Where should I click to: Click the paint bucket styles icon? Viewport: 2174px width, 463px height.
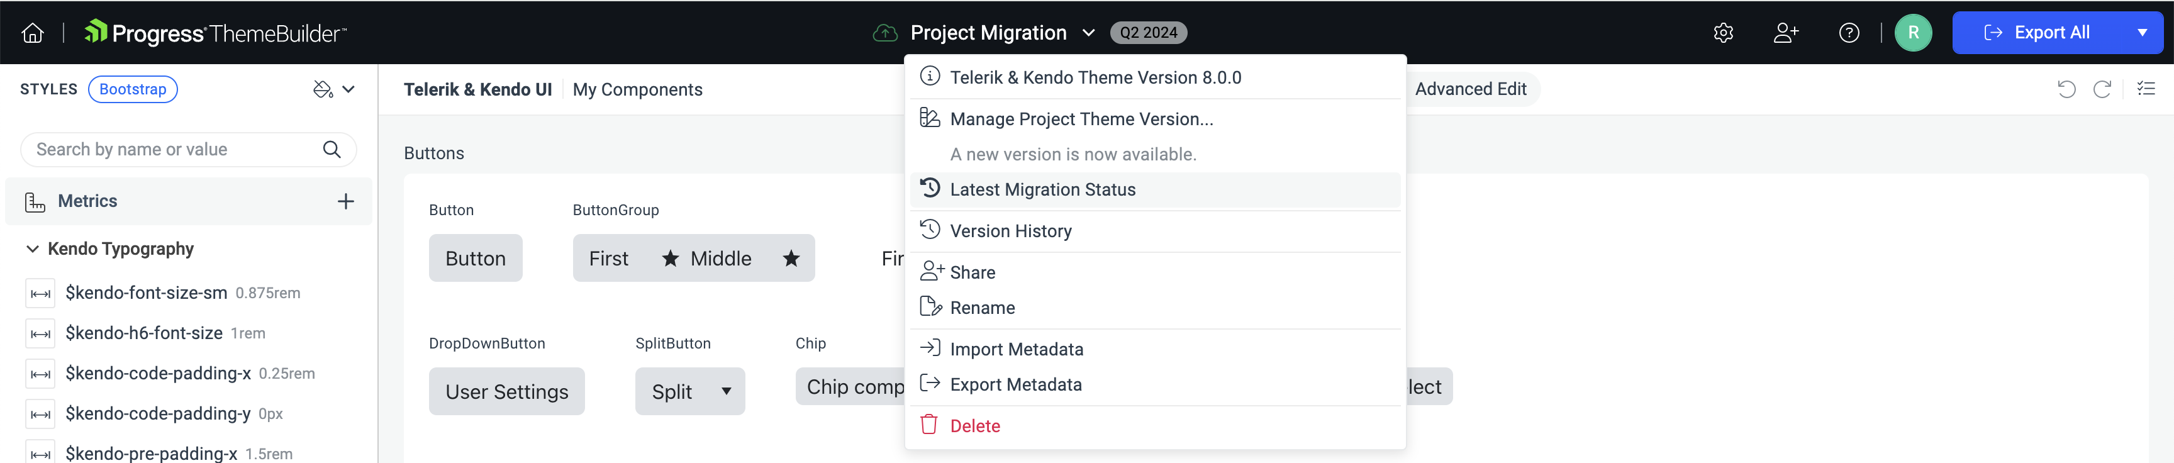coord(322,89)
